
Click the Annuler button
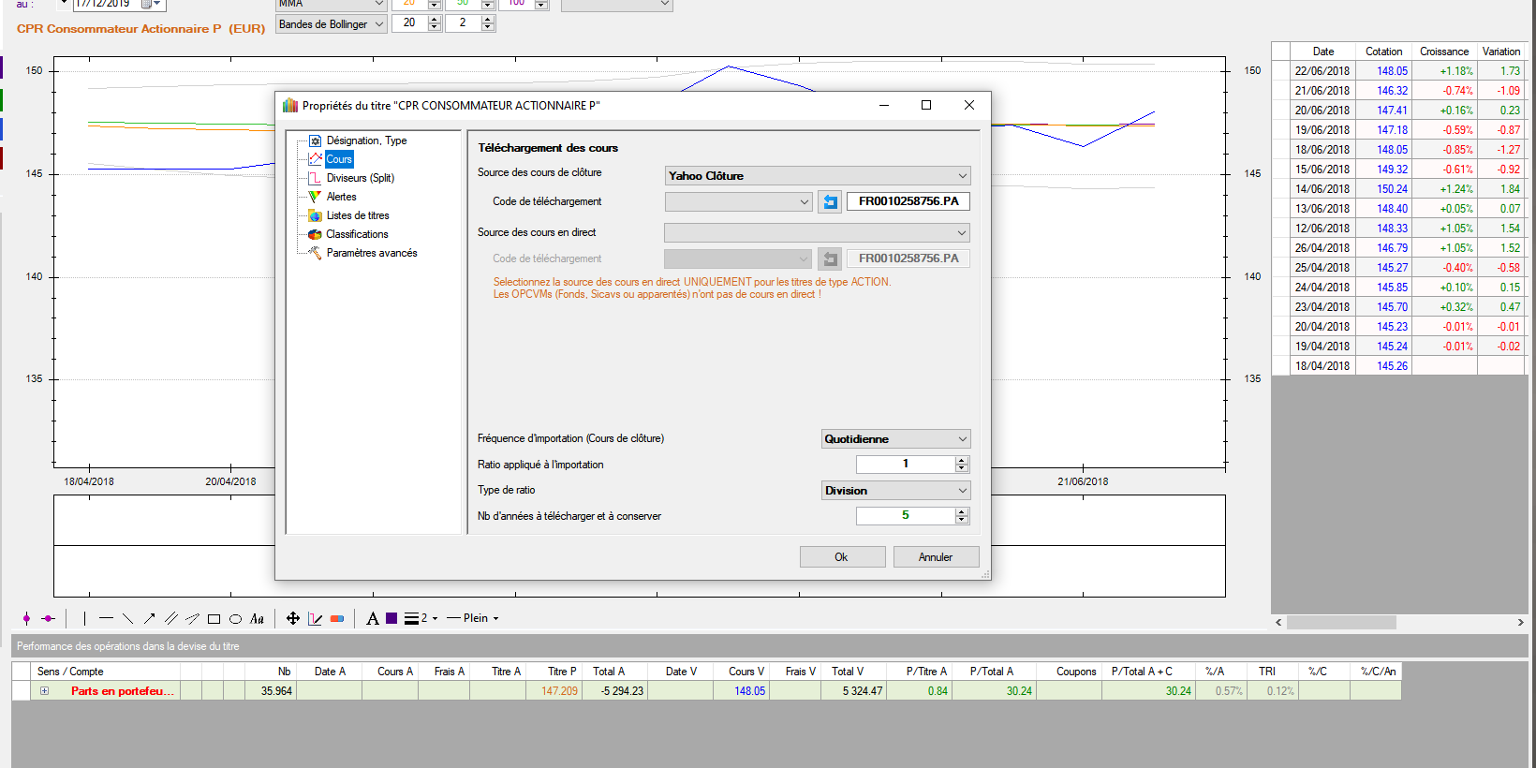(936, 557)
